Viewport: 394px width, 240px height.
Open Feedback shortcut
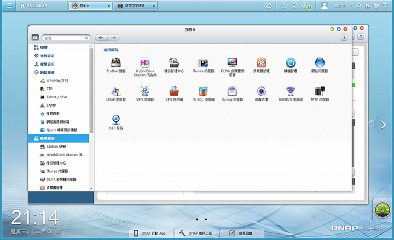[x=242, y=233]
